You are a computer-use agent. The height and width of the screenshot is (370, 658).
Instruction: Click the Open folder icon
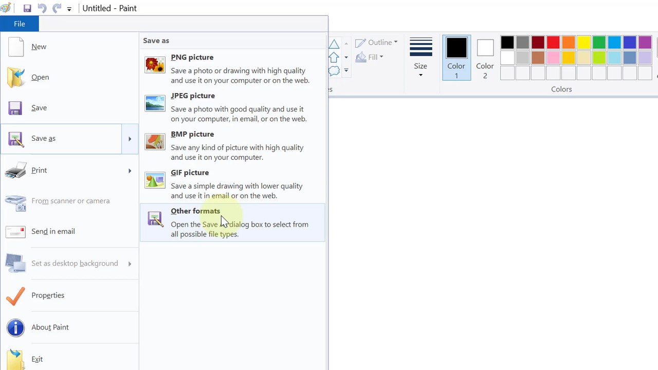15,78
